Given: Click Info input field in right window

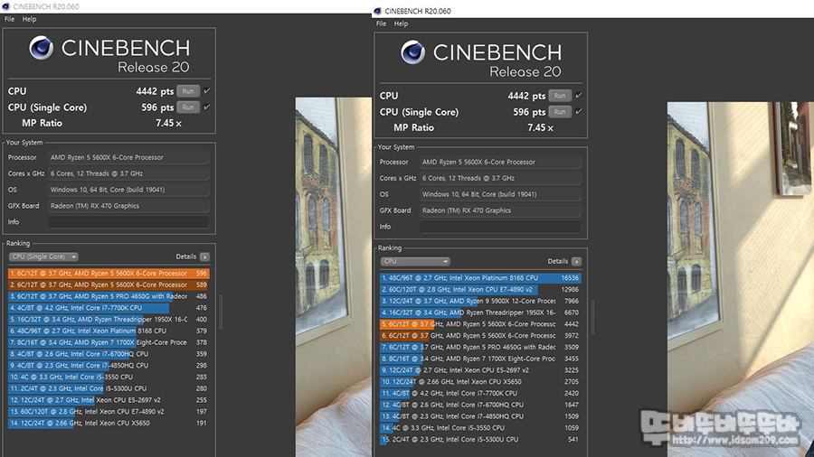Looking at the screenshot, I should point(500,227).
